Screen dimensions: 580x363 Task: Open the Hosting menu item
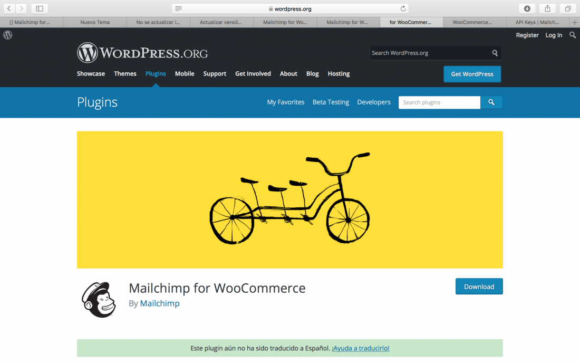pyautogui.click(x=339, y=74)
